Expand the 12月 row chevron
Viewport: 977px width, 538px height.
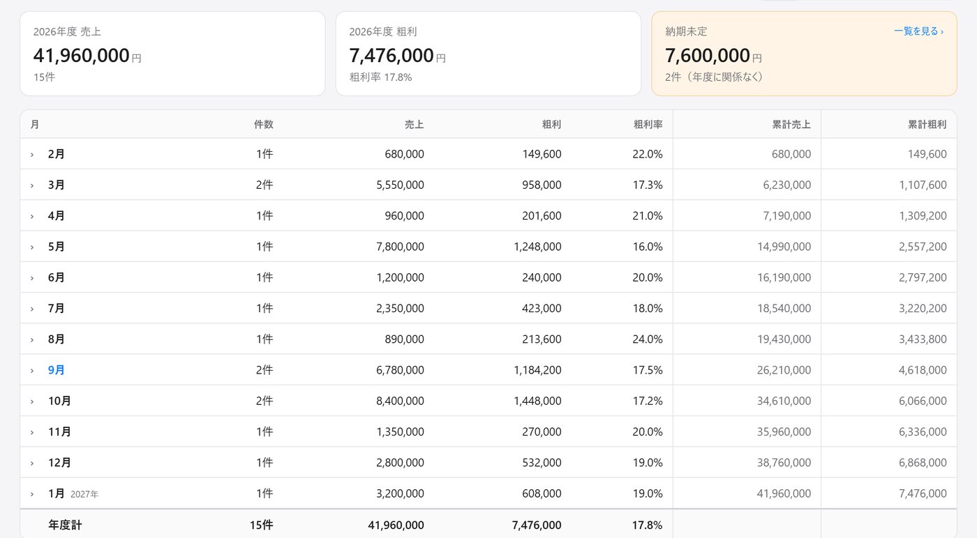click(32, 463)
